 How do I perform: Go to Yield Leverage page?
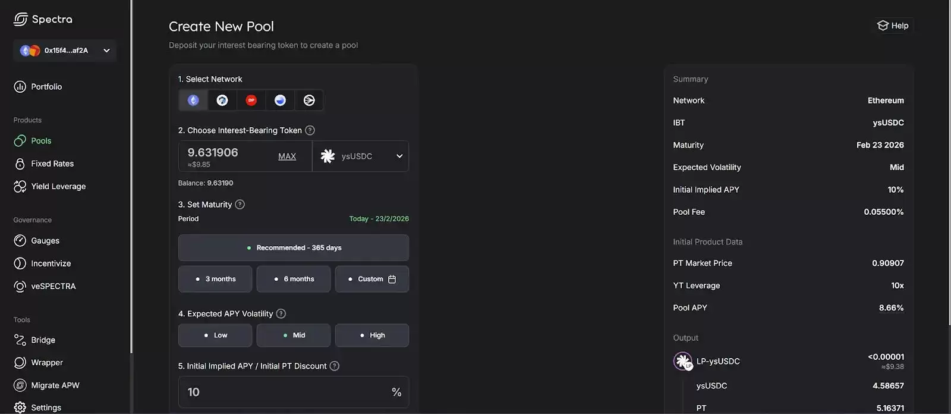pyautogui.click(x=58, y=187)
